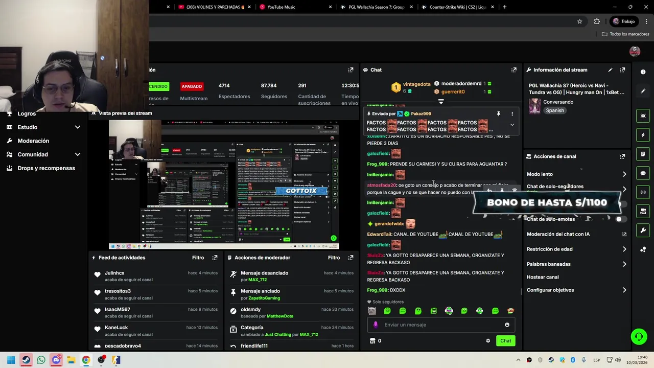Viewport: 654px width, 368px height.
Task: Click the purple microphone icon in chat input
Action: (x=376, y=325)
